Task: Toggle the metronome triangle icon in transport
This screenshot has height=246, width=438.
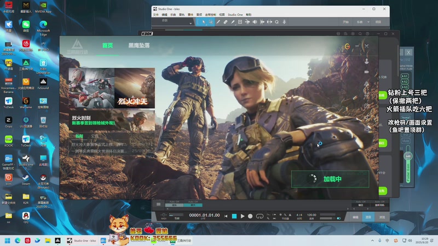Action: (x=290, y=215)
